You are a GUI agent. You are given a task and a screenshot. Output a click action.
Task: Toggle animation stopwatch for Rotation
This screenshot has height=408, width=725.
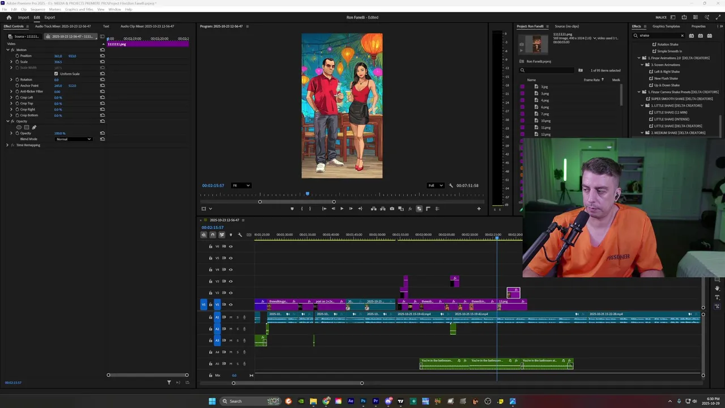17,80
